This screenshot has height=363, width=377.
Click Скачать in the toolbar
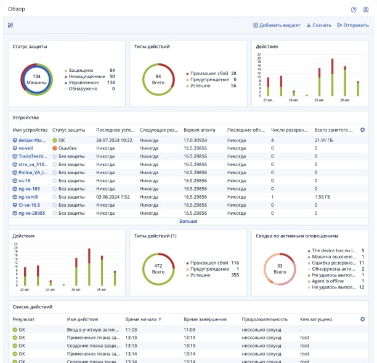point(318,25)
